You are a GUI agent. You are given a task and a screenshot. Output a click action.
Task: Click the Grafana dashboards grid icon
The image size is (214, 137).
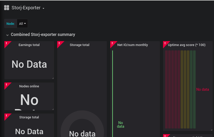[x=7, y=8]
